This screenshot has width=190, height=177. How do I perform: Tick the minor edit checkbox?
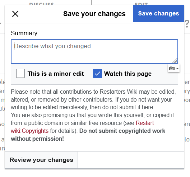click(x=20, y=73)
